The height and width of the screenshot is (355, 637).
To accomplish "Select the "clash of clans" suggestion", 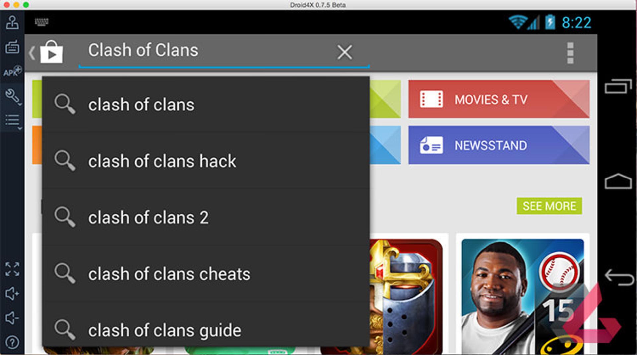I will pyautogui.click(x=206, y=105).
